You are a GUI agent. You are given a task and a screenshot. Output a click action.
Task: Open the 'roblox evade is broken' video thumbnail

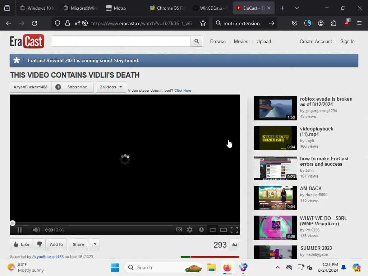[x=276, y=108]
